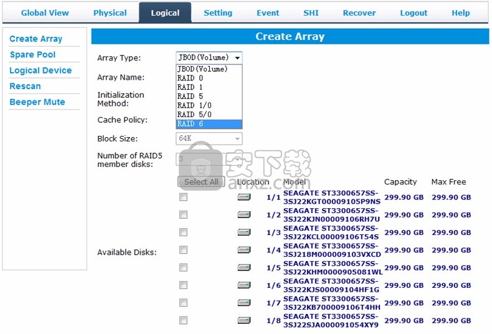Click the Capacity column header
The image size is (492, 334).
click(400, 182)
